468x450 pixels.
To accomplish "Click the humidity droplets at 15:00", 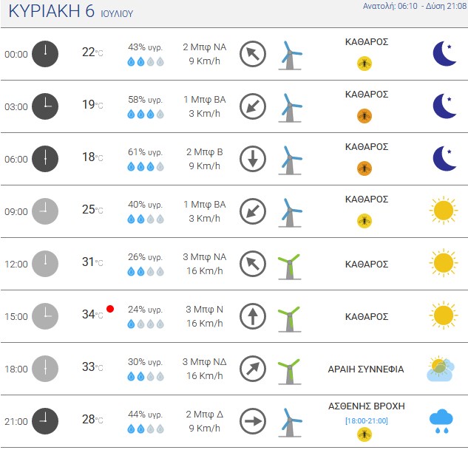I will tap(146, 324).
